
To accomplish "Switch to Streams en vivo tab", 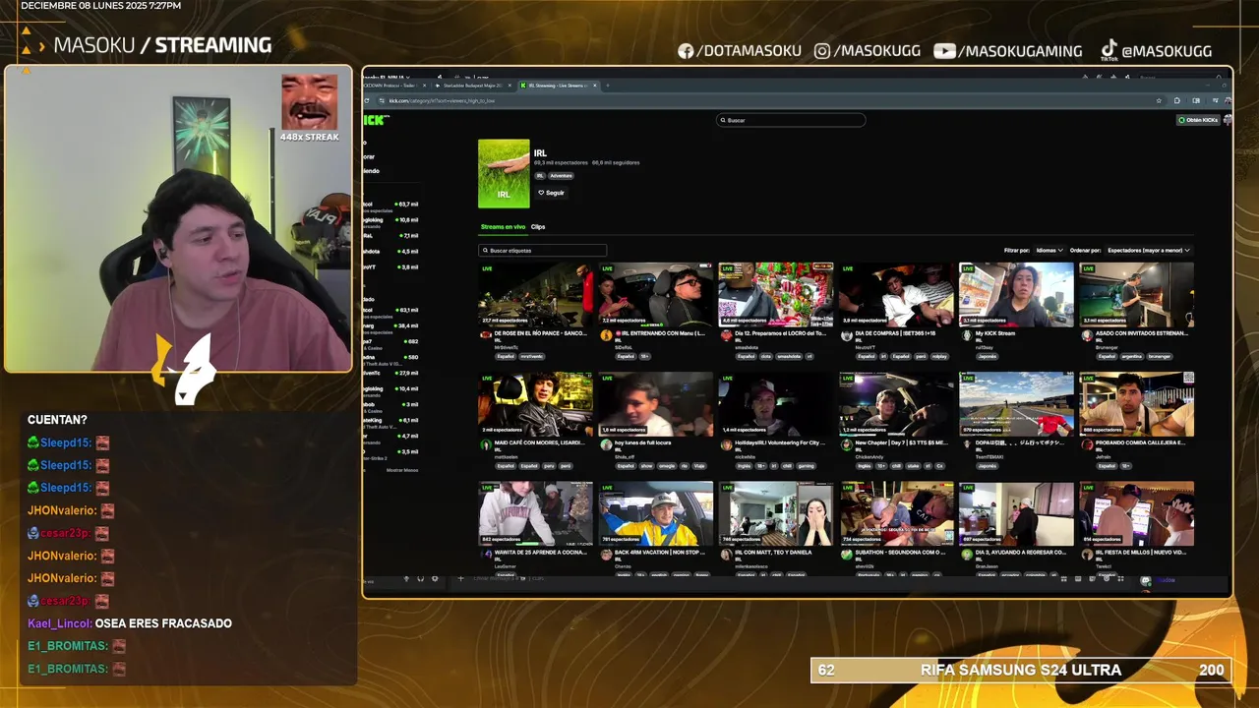I will tap(503, 227).
